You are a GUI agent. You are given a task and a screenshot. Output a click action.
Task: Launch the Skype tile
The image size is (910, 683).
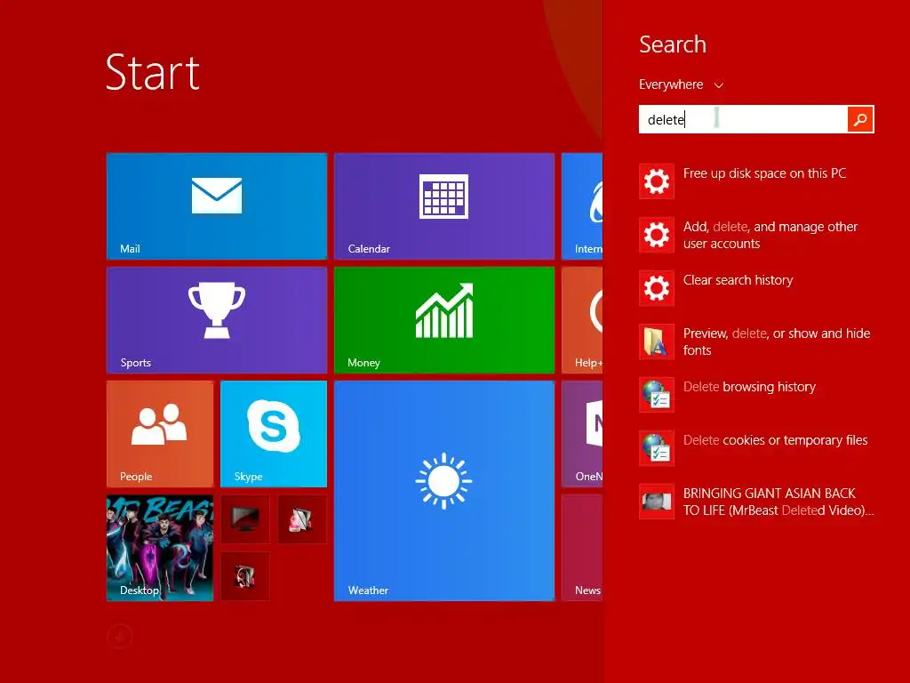[x=274, y=434]
